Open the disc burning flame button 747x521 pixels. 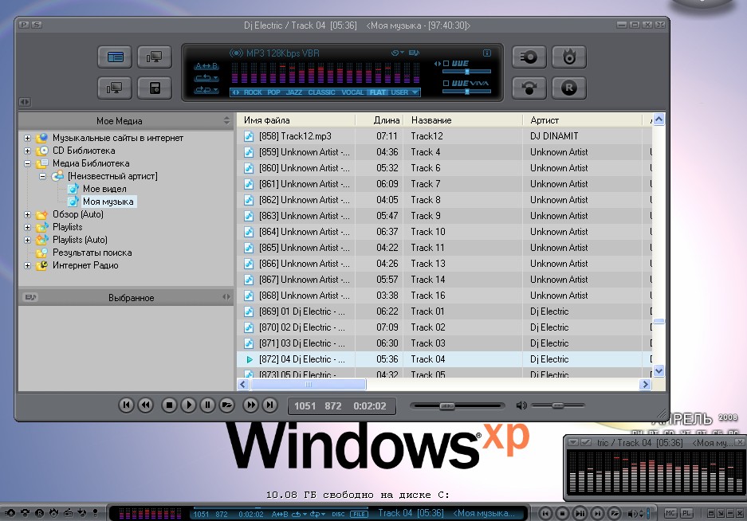click(569, 57)
